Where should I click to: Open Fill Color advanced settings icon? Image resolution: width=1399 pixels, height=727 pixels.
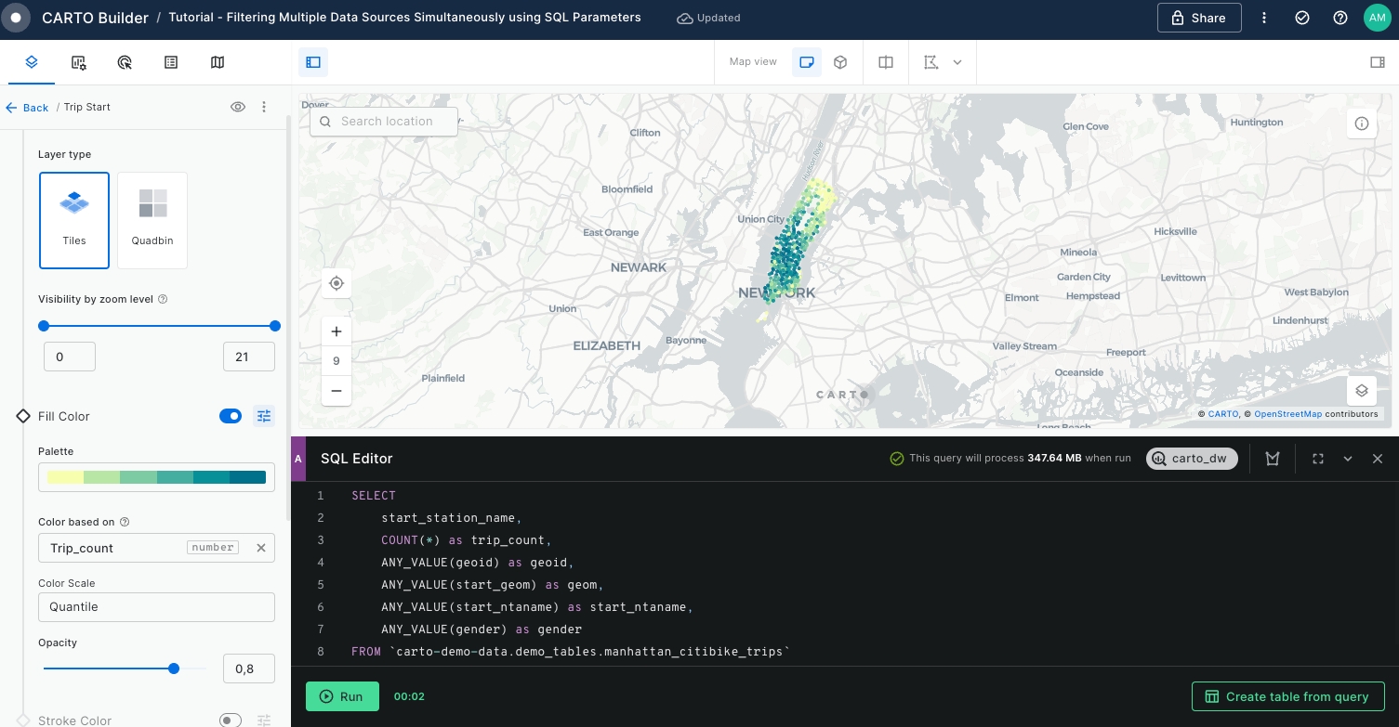point(264,416)
